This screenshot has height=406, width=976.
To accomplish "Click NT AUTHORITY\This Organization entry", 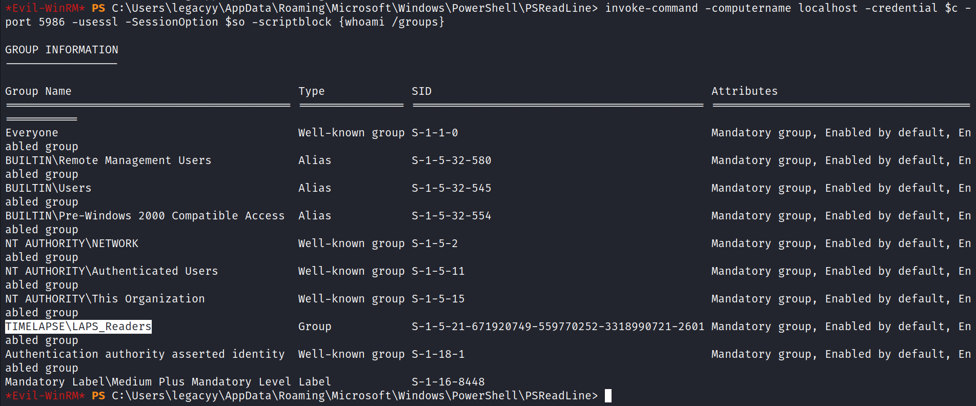I will pyautogui.click(x=105, y=299).
